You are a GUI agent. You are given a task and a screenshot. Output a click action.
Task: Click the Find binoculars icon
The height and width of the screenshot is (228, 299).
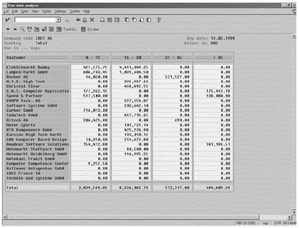tap(110, 20)
